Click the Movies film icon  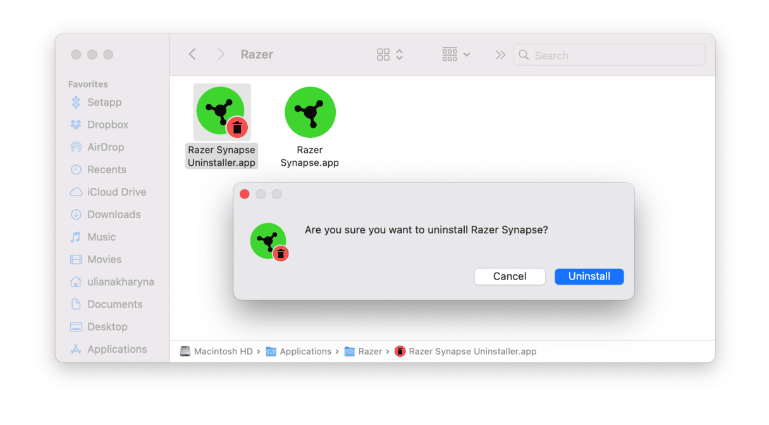pyautogui.click(x=76, y=259)
